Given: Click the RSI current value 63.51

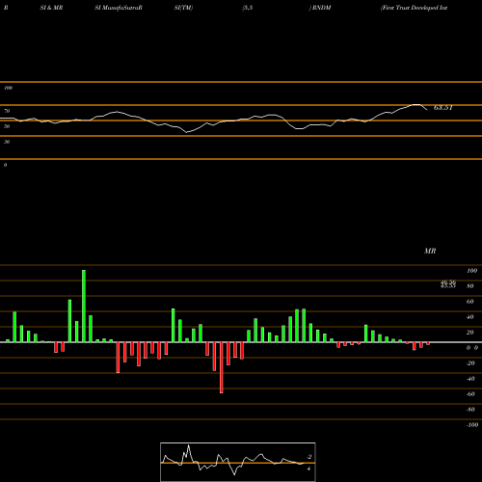Looking at the screenshot, I should click(x=443, y=108).
